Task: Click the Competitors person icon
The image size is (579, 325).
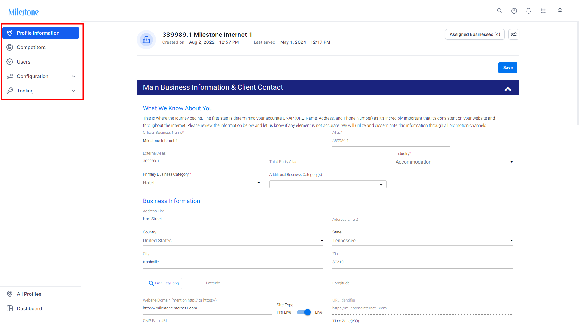Action: pyautogui.click(x=10, y=47)
